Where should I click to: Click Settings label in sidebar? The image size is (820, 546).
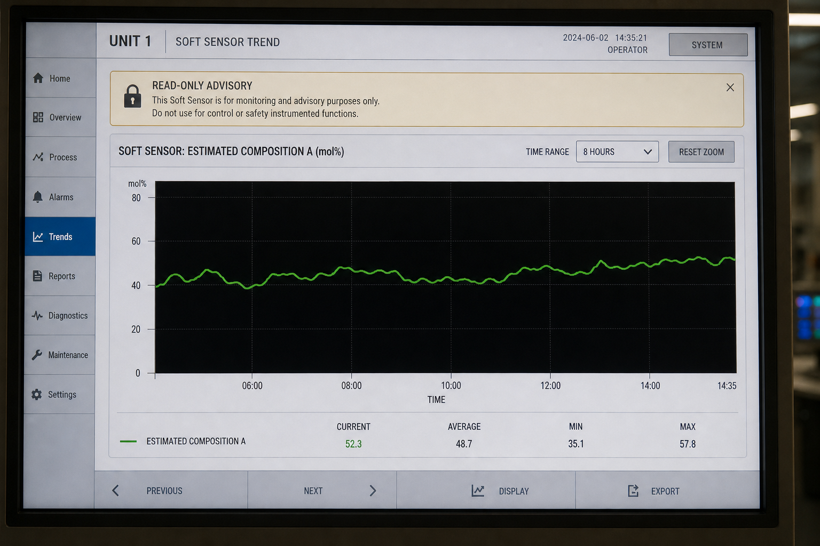point(62,395)
